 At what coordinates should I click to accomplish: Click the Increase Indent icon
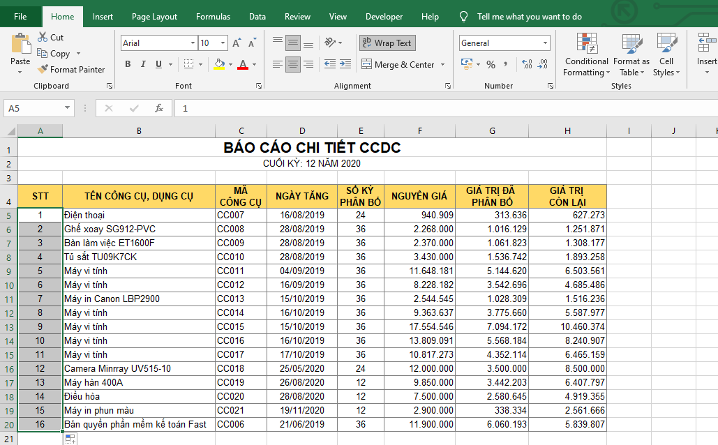(x=346, y=65)
